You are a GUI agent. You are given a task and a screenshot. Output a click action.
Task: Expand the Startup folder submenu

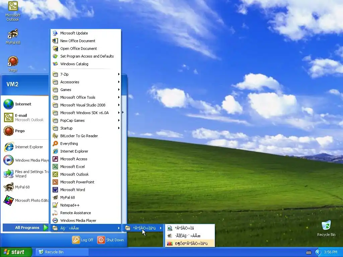point(86,128)
